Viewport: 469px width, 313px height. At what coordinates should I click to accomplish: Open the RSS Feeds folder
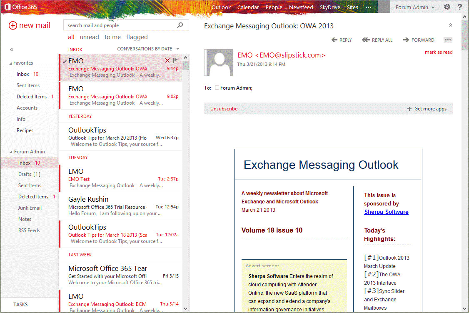pyautogui.click(x=29, y=230)
